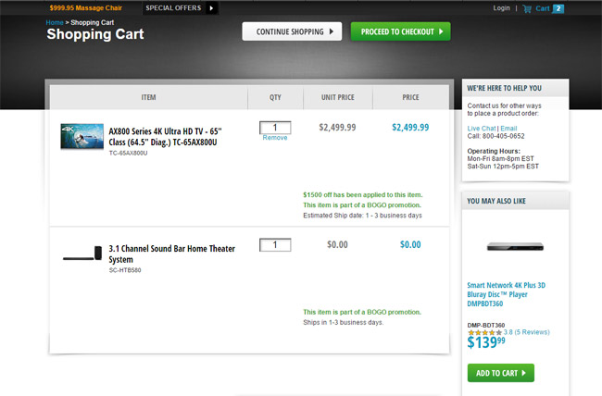Click Proceed to Checkout button

(400, 31)
